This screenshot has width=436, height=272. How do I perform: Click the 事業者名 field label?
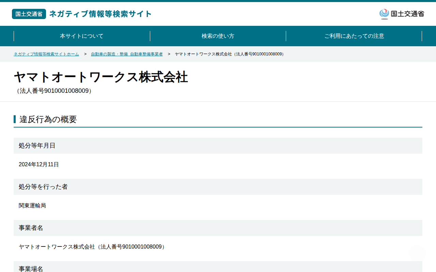[31, 228]
